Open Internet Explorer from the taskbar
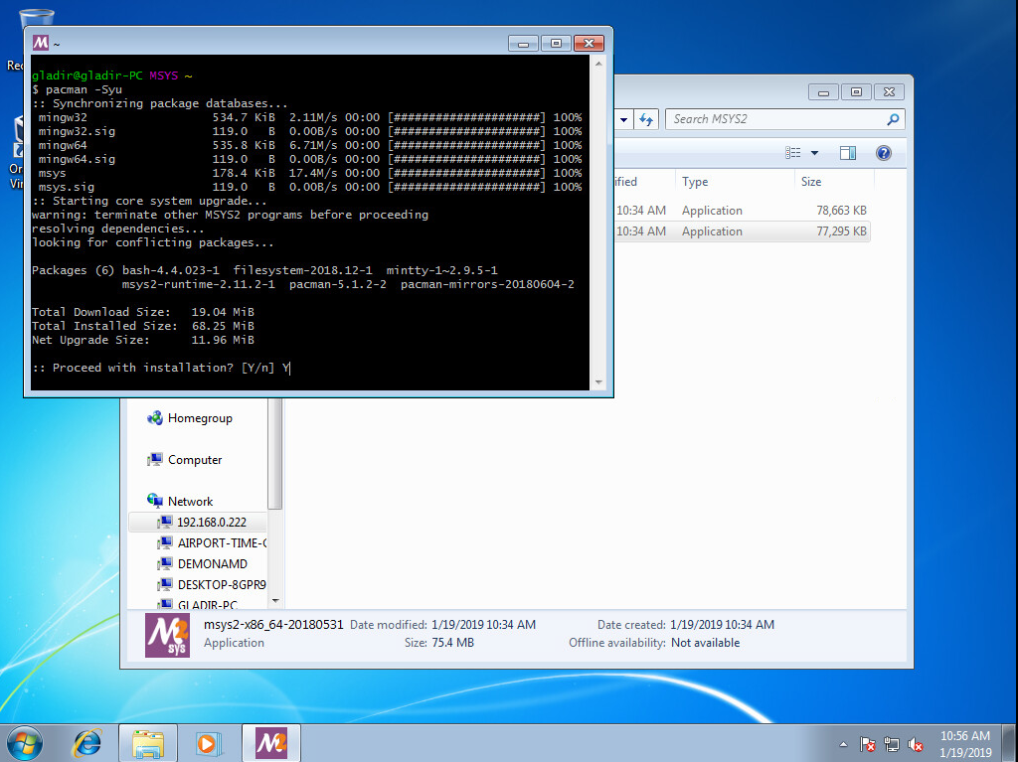The width and height of the screenshot is (1018, 762). pos(87,742)
